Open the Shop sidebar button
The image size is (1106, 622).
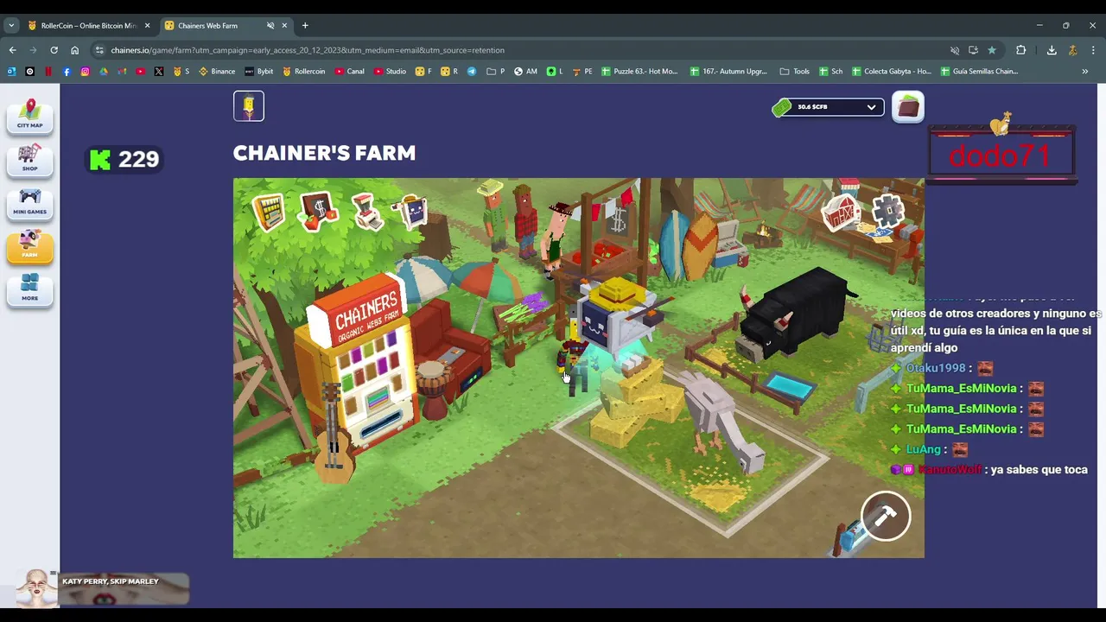pos(29,158)
